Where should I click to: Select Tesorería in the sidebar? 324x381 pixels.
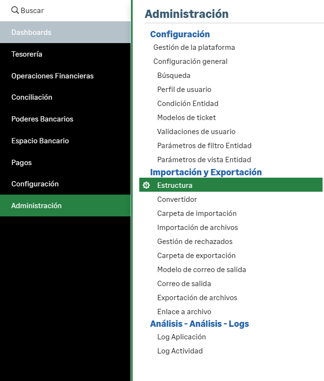(x=27, y=54)
